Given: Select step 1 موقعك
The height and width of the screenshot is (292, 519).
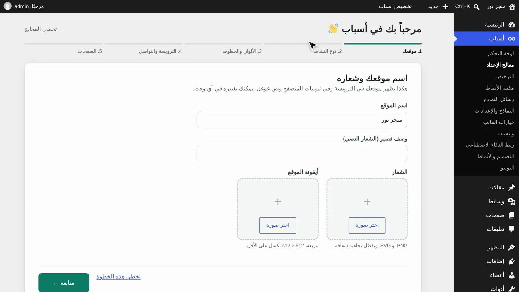Looking at the screenshot, I should click(412, 51).
